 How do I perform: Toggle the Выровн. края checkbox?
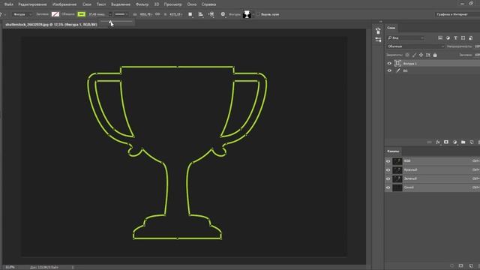point(258,14)
